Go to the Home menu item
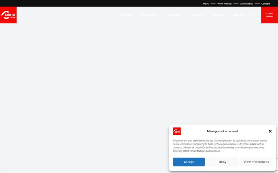Image resolution: width=278 pixels, height=173 pixels. click(x=127, y=15)
